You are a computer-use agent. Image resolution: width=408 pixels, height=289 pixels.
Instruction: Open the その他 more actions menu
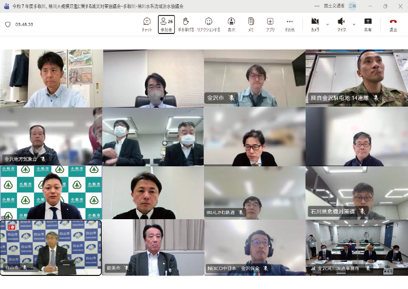(x=289, y=24)
